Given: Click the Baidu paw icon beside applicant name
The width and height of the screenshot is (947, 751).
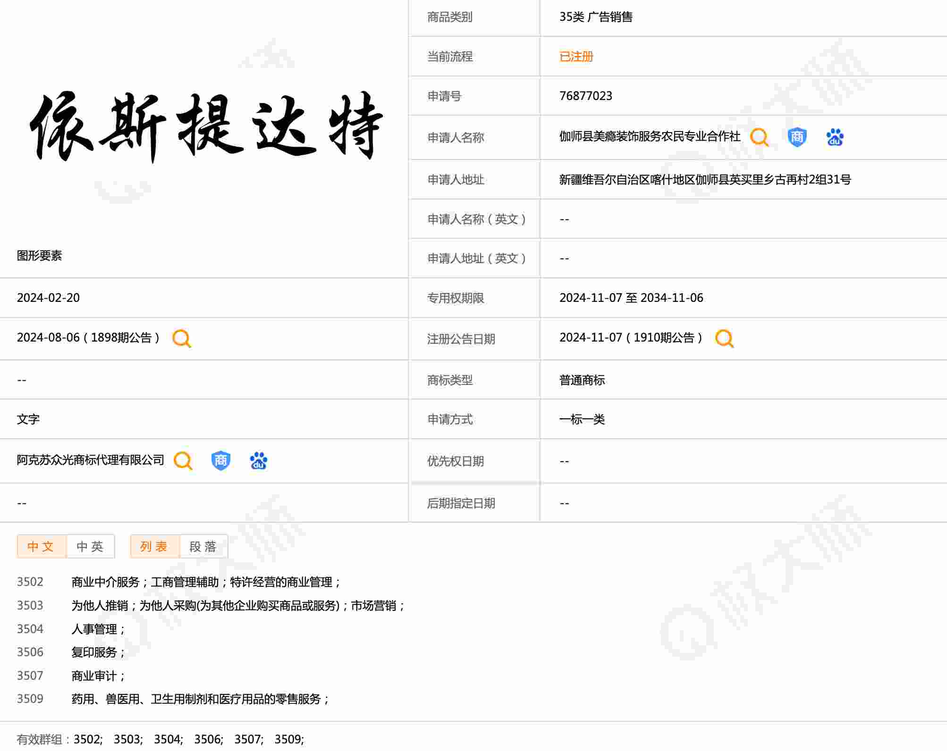Looking at the screenshot, I should (x=835, y=137).
